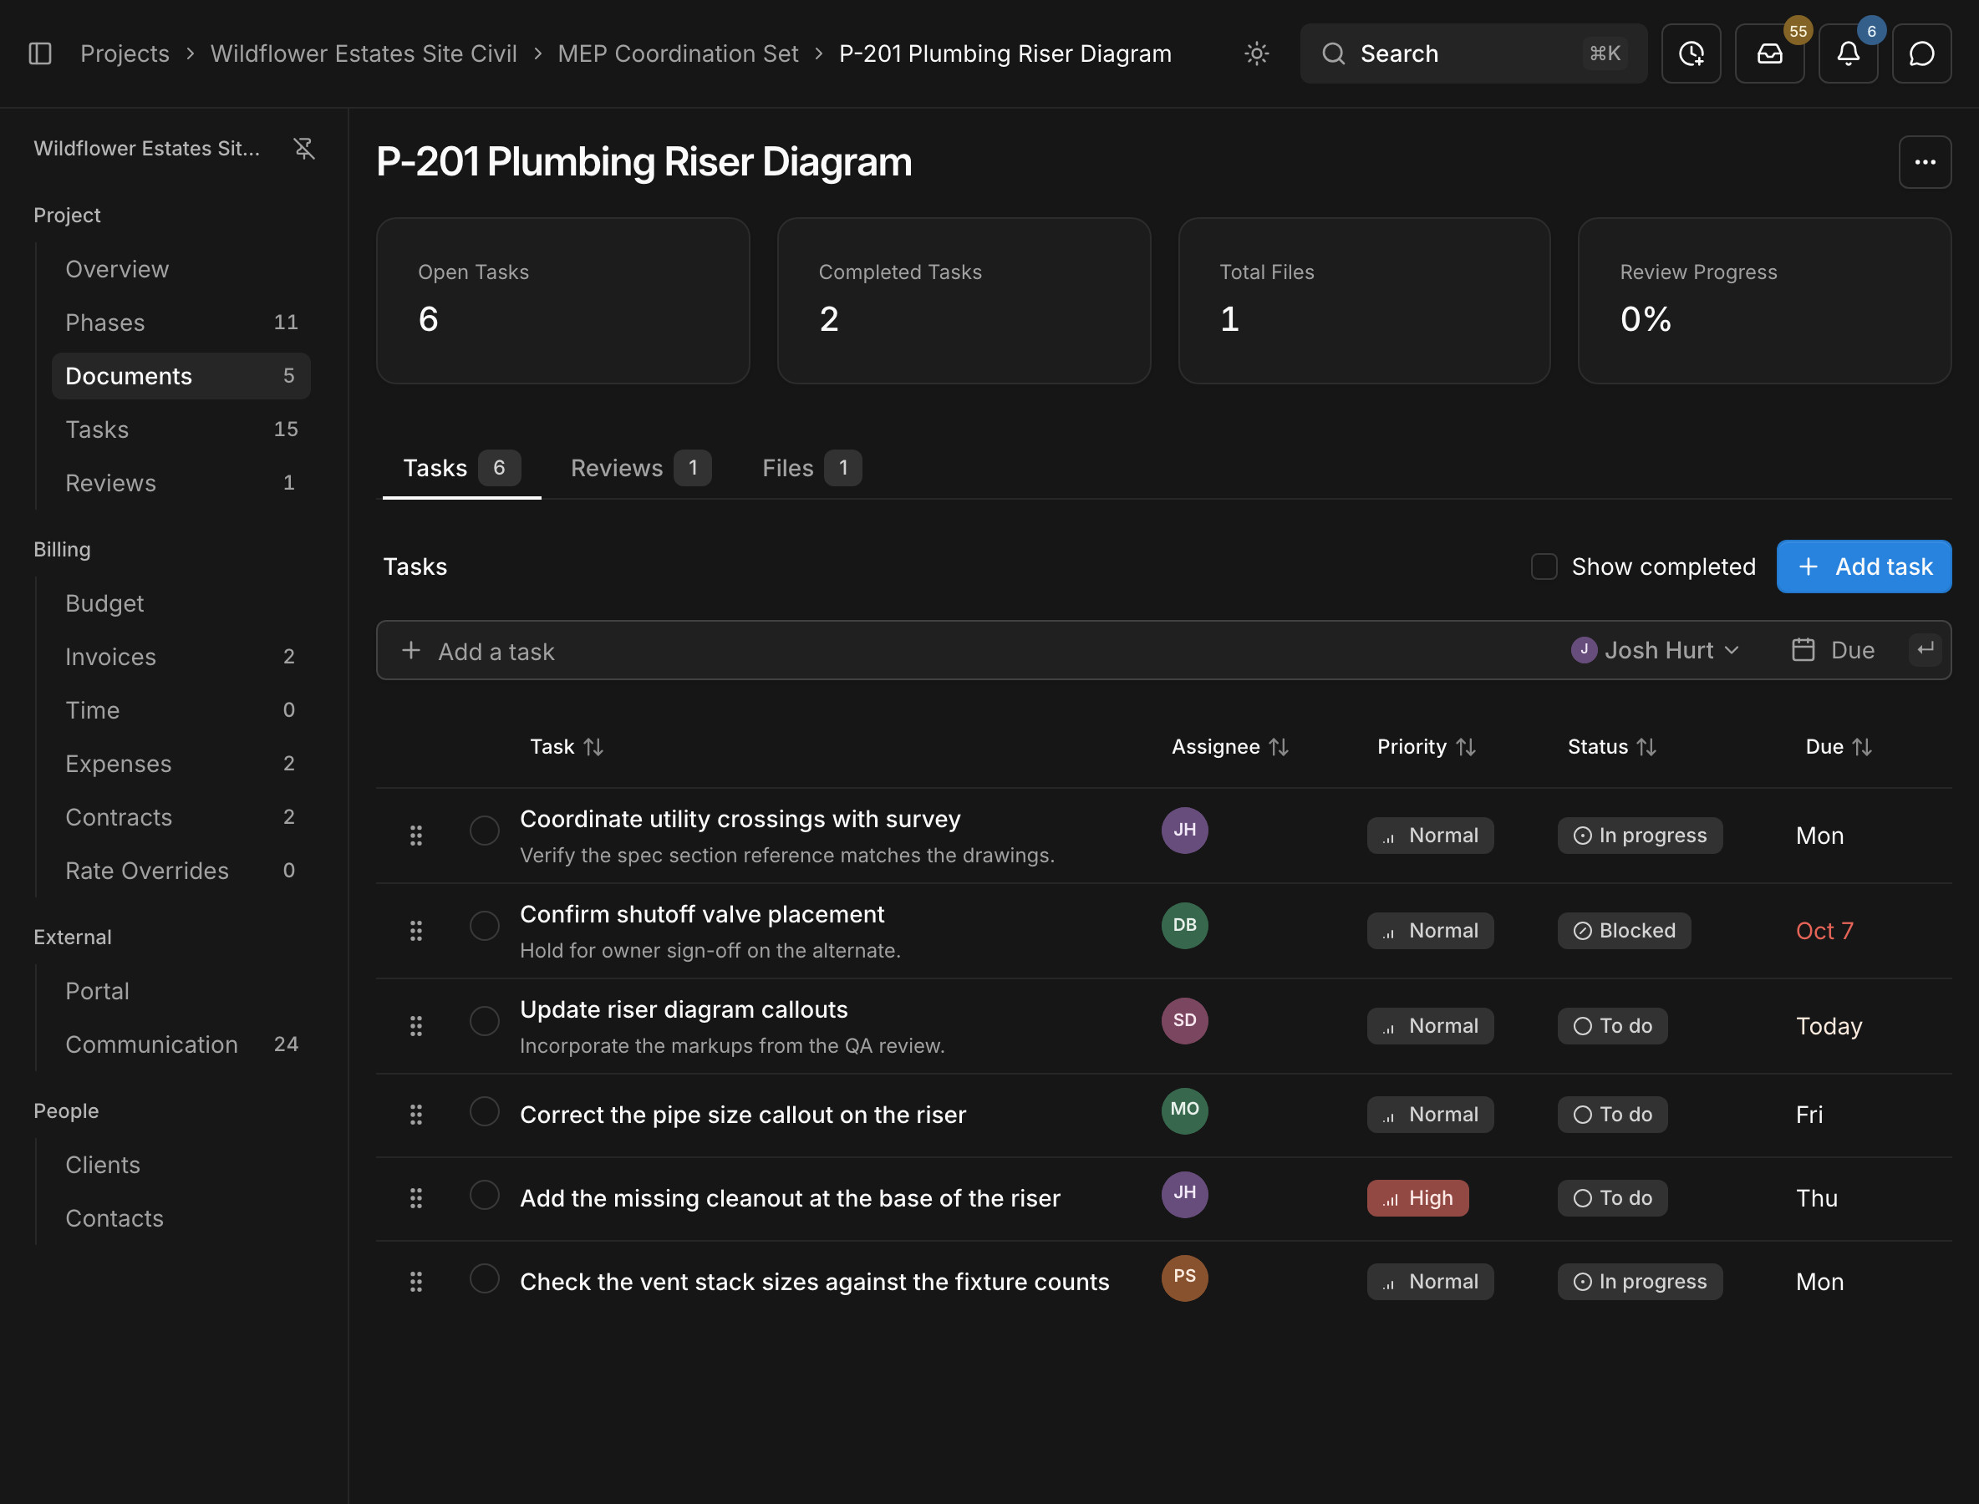Open notifications bell icon

(1849, 53)
